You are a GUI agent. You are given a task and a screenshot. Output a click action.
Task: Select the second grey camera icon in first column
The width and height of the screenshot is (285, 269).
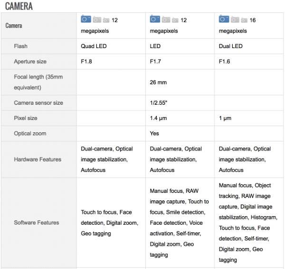(97, 20)
